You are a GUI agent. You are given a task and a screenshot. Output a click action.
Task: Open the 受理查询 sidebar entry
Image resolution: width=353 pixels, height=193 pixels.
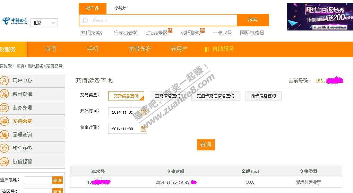[32, 135]
